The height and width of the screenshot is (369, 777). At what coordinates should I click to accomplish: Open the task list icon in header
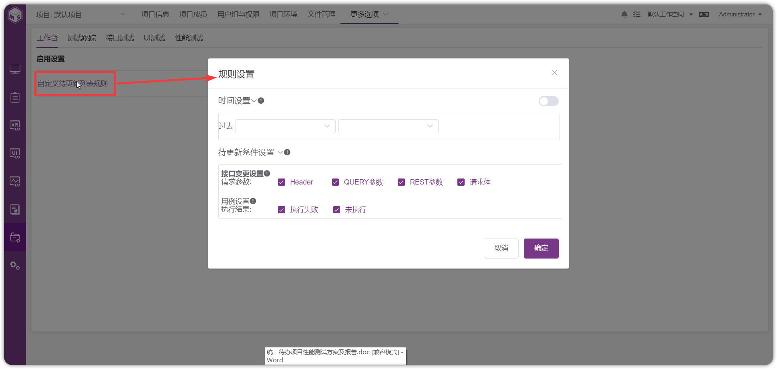point(637,14)
